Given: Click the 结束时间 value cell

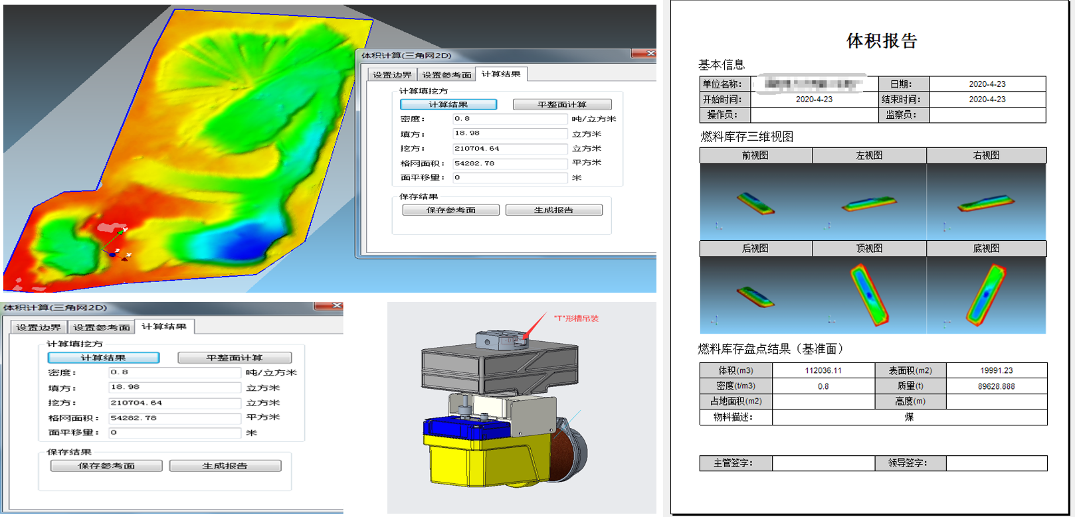Looking at the screenshot, I should pos(987,100).
